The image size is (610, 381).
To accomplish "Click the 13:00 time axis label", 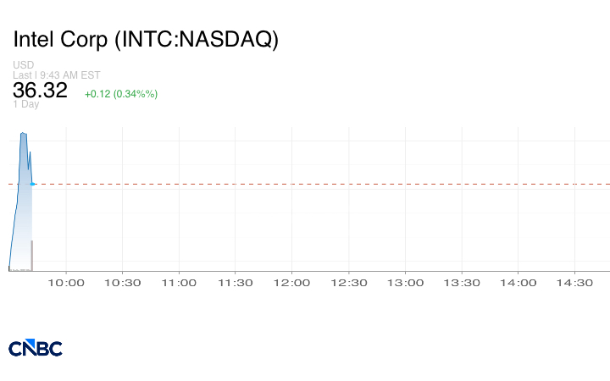I will 405,283.
